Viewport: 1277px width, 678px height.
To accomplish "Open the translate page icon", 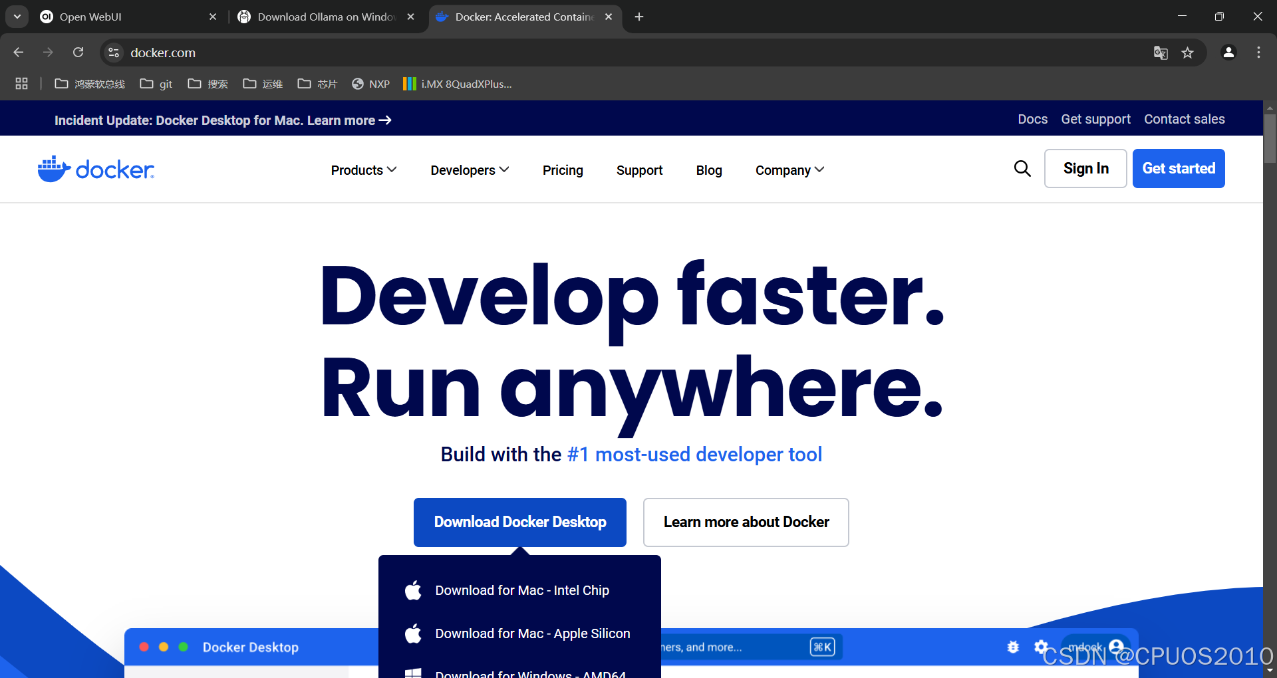I will click(1161, 53).
